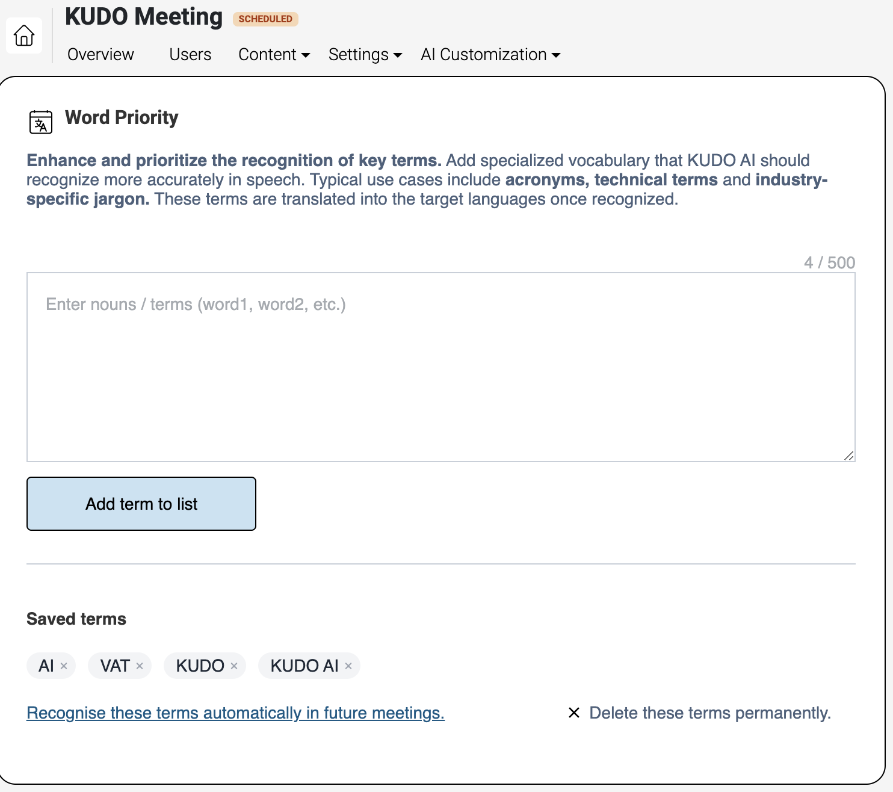The width and height of the screenshot is (893, 792).
Task: Click the 4 / 500 term counter
Action: 829,262
